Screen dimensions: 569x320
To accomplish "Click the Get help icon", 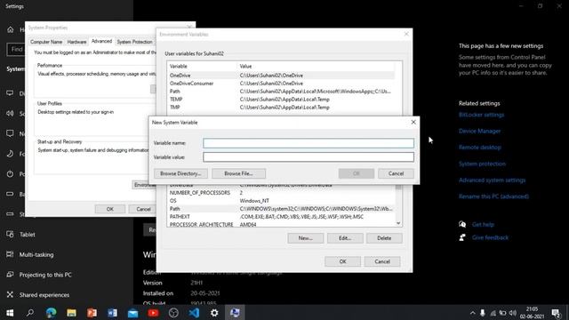I will click(462, 224).
